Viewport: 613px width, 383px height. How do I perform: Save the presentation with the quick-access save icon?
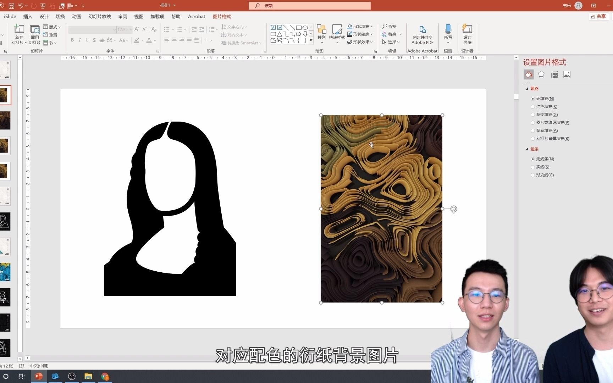coord(11,6)
